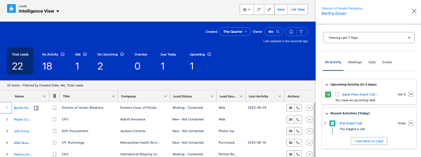
Task: Switch to the Meetings tab
Action: point(355,62)
